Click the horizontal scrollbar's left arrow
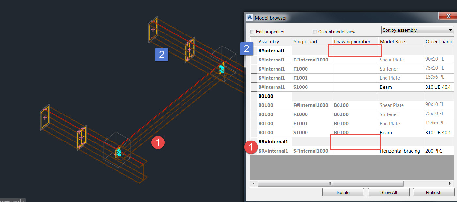The height and width of the screenshot is (202, 457). coord(254,183)
